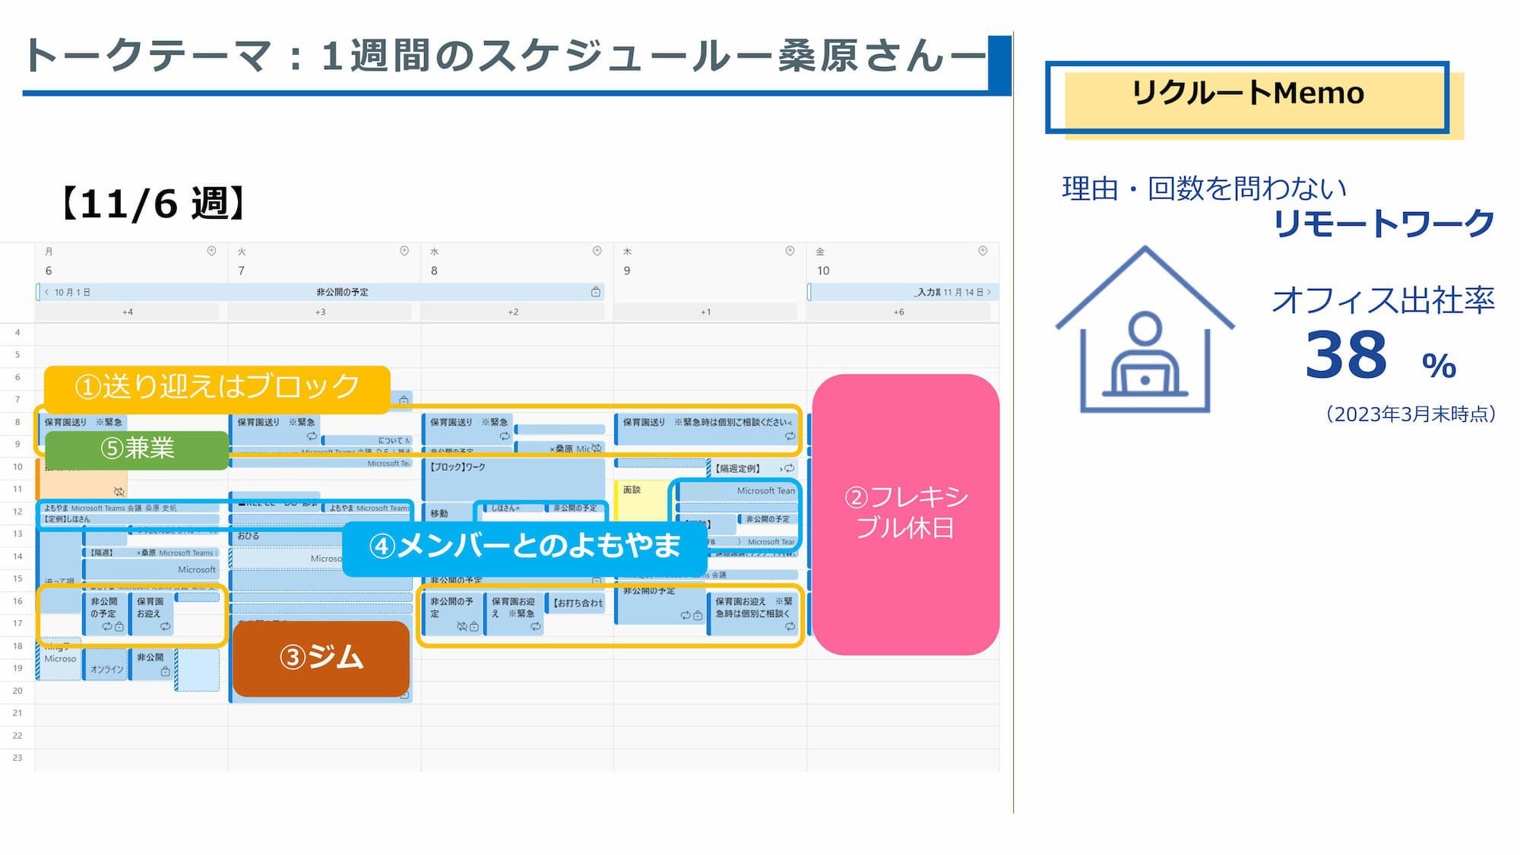Select Friday 10 date header
The height and width of the screenshot is (855, 1520).
tap(823, 271)
